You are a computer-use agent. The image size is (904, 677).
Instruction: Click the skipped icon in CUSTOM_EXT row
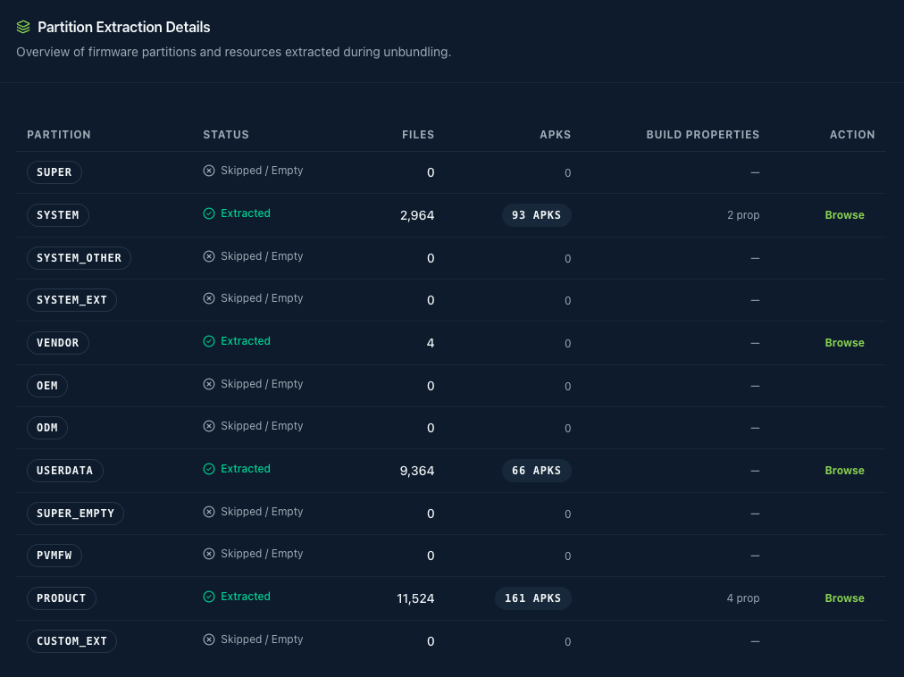[209, 639]
